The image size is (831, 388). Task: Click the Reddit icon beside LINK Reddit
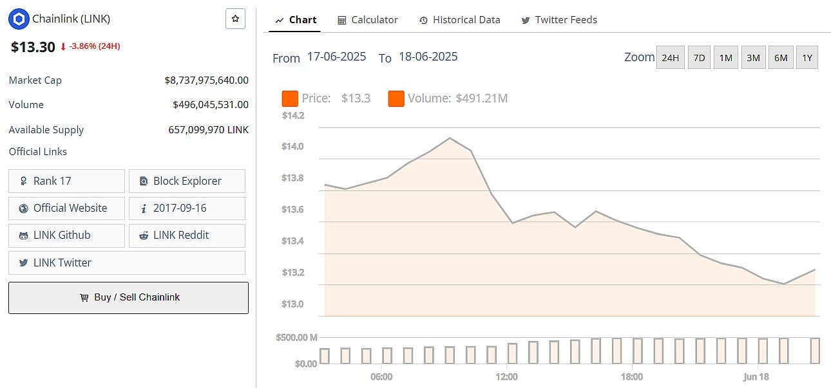144,236
